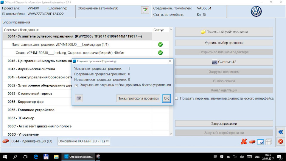286x161 pixels.
Task: Select the Пакет данных для прошивки row
Action: coord(77,44)
